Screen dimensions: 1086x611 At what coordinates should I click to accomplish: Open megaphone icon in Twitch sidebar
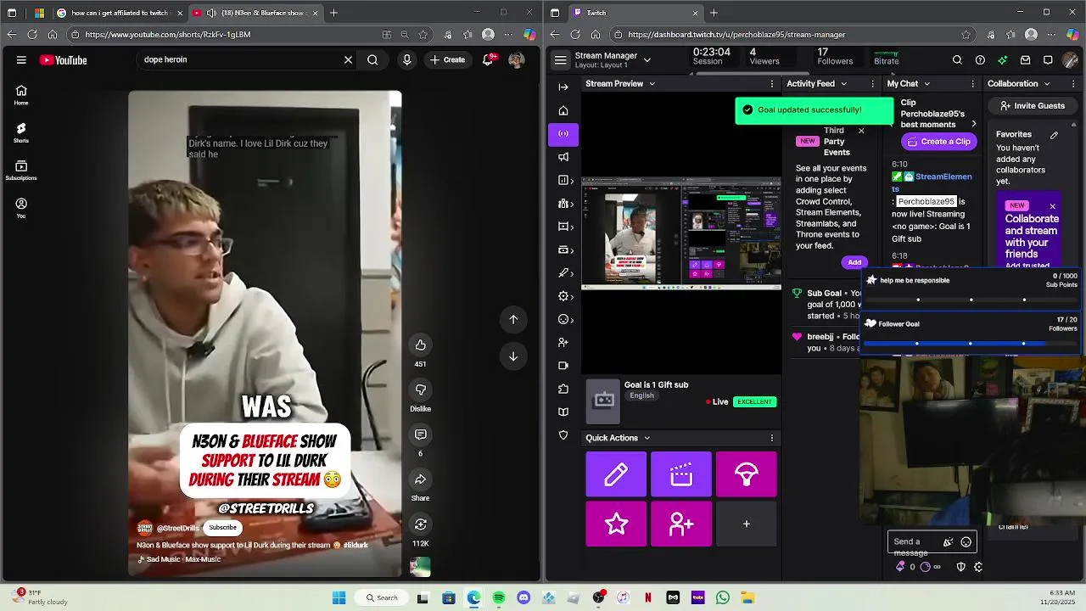pos(563,157)
